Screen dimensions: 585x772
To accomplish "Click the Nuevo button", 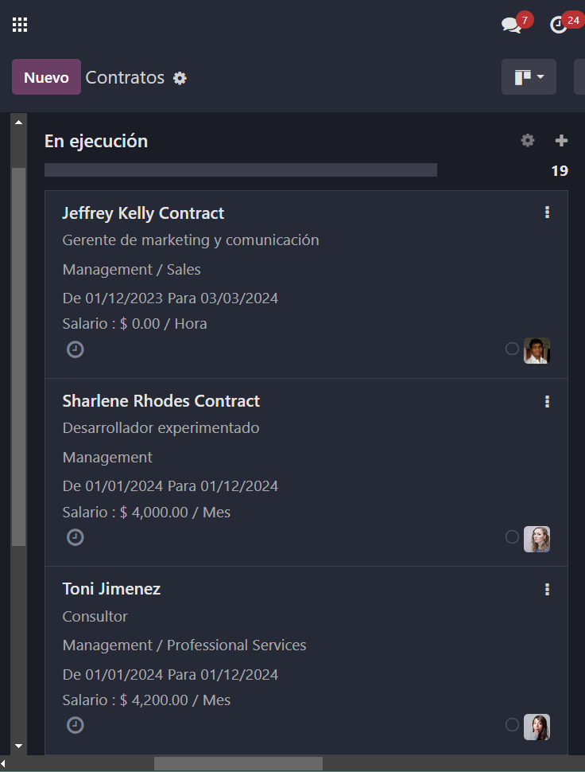I will pos(46,77).
